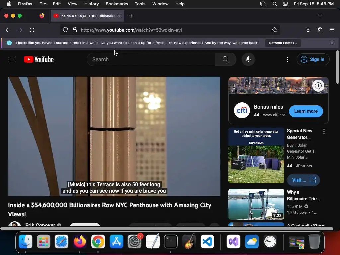Screen dimensions: 340x255
Task: Expand the list all tabs chevron
Action: coord(320,16)
